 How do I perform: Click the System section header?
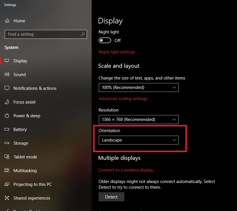[12, 48]
